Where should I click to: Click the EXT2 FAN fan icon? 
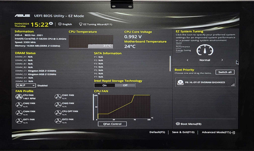click(x=58, y=121)
